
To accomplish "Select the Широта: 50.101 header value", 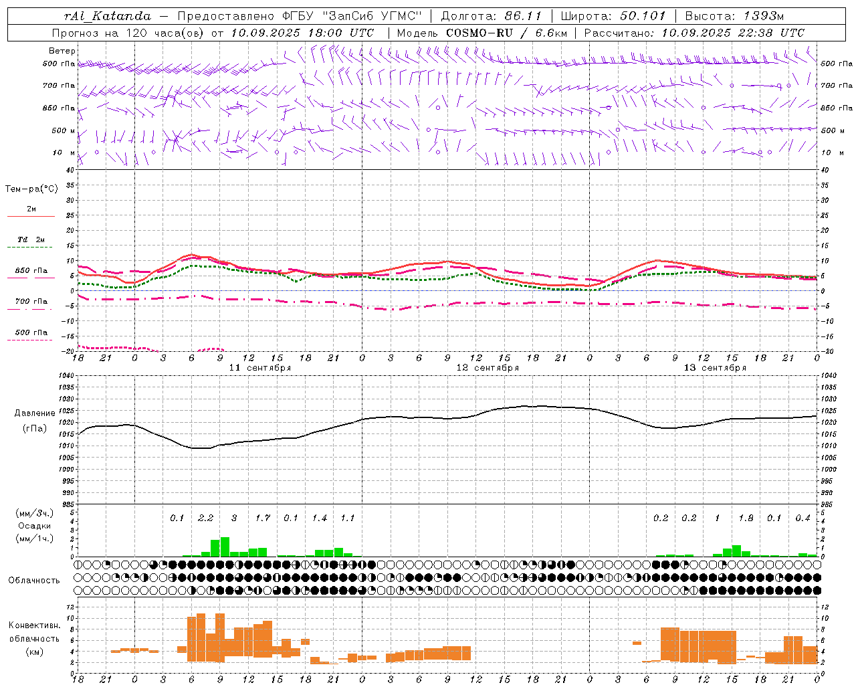I will pos(613,16).
